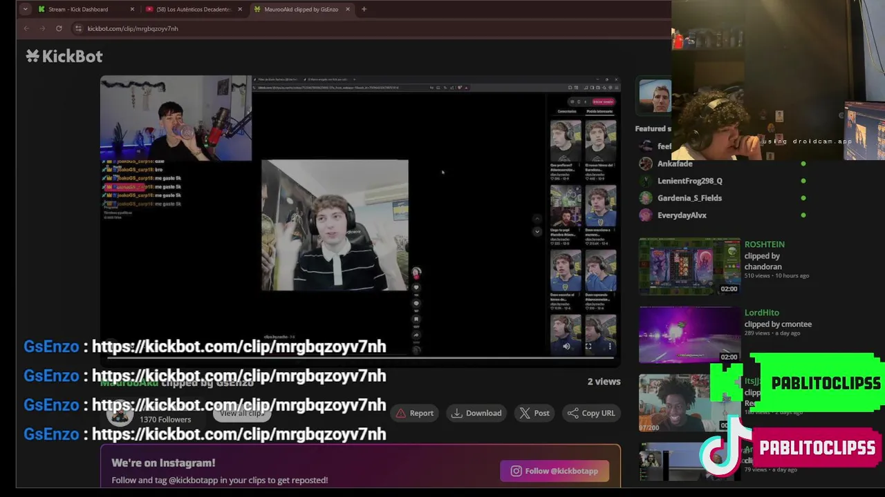Open featured streamer LenientFrog298_Q
The width and height of the screenshot is (885, 497).
click(690, 181)
